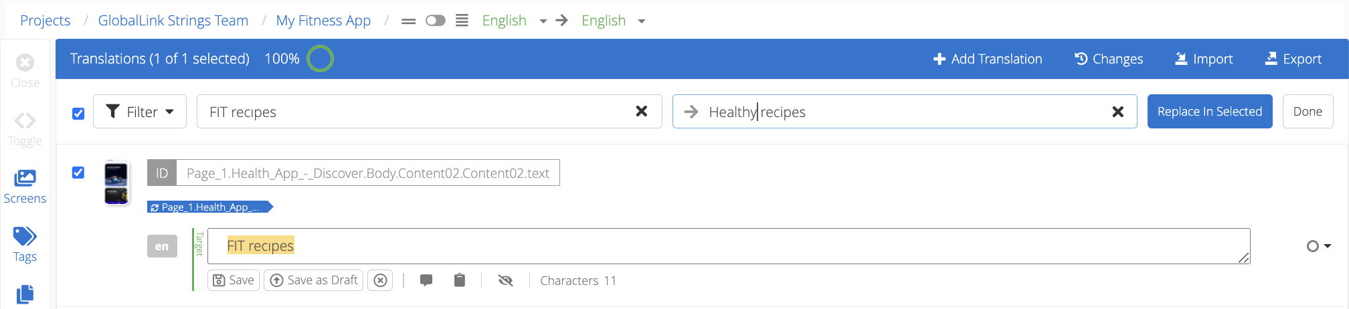This screenshot has height=309, width=1349.
Task: Open the Screens panel icon
Action: point(25,178)
